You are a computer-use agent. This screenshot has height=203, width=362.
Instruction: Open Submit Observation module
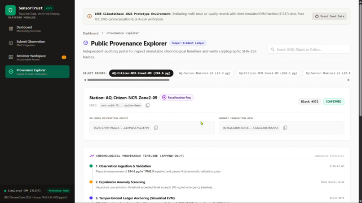pyautogui.click(x=37, y=43)
